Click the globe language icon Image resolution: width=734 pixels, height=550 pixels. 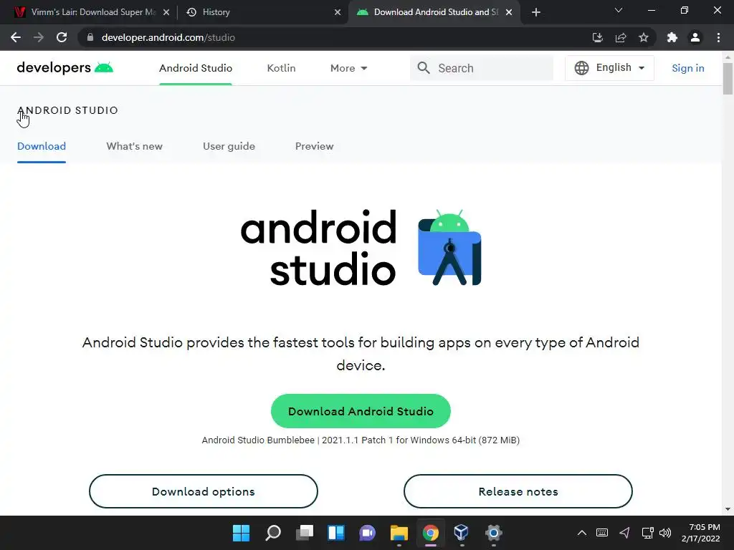click(x=581, y=68)
